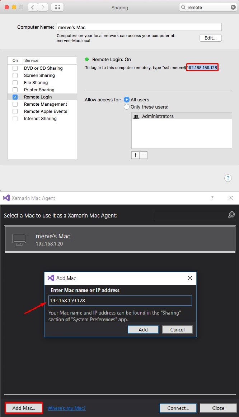Select File Sharing service label

(x=36, y=83)
